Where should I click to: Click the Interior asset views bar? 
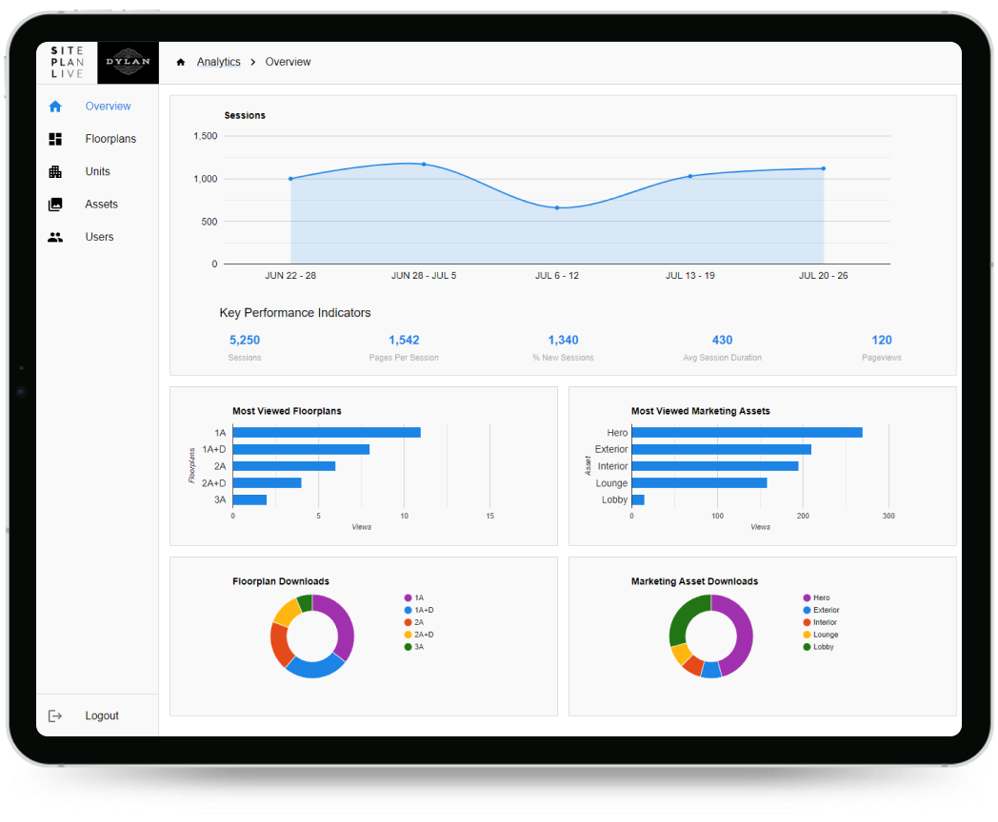tap(715, 466)
